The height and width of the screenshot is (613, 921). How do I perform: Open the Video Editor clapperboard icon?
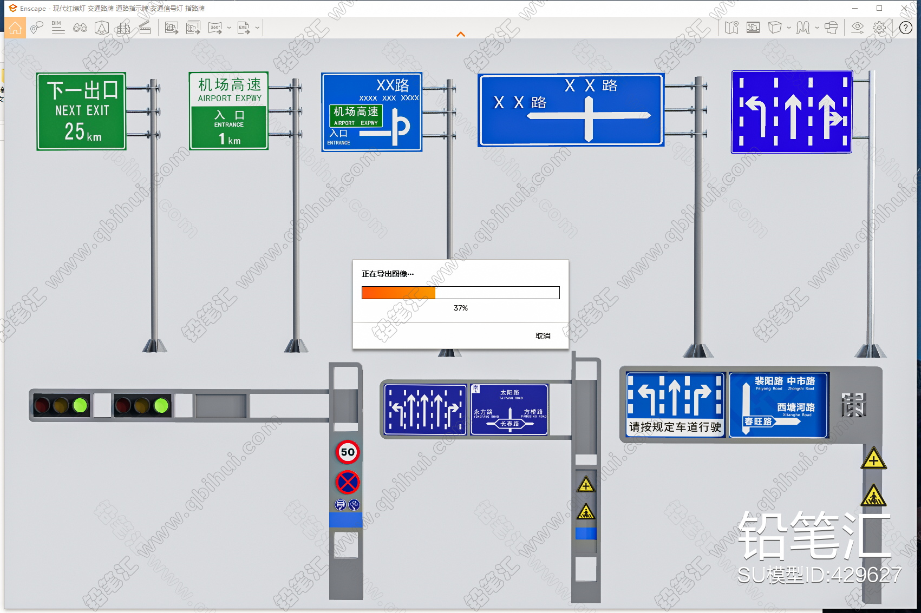click(145, 28)
